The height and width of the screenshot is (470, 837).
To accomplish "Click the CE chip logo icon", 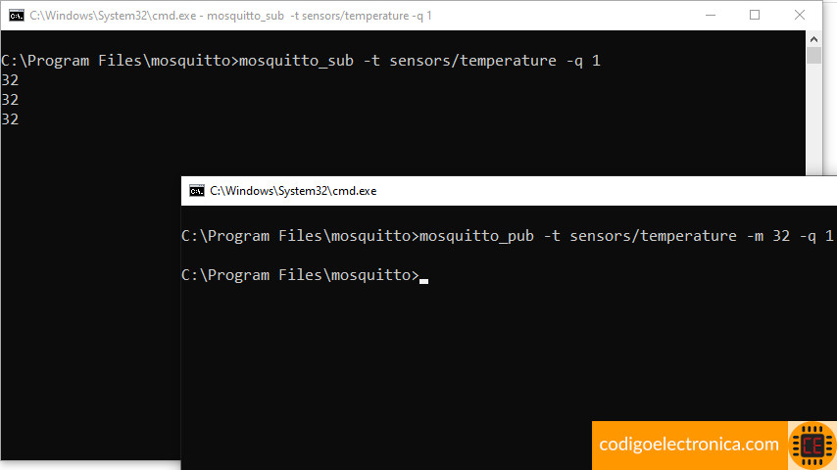I will [812, 446].
